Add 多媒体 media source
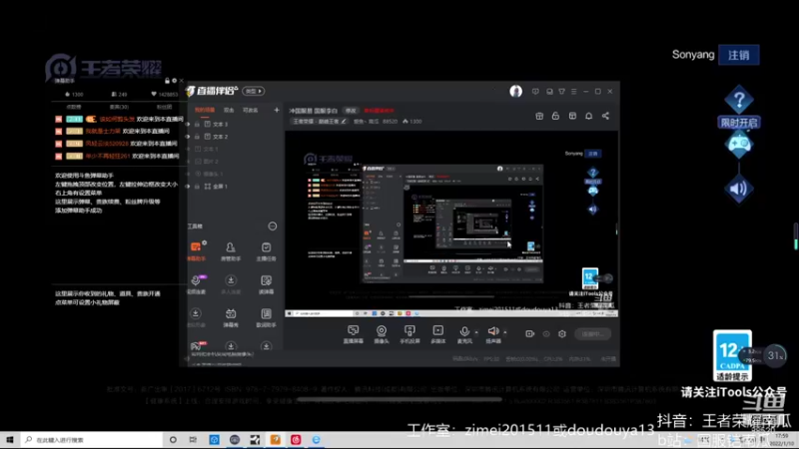The height and width of the screenshot is (449, 799). click(437, 334)
